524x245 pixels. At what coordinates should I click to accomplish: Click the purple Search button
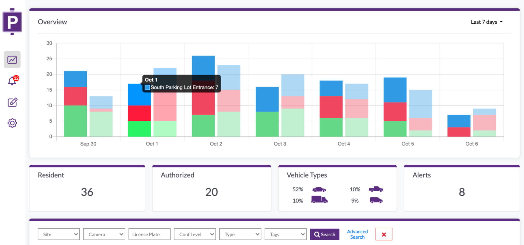point(325,234)
